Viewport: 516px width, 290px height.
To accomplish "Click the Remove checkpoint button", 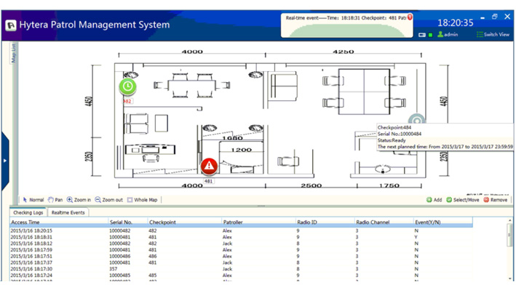I will click(x=496, y=200).
